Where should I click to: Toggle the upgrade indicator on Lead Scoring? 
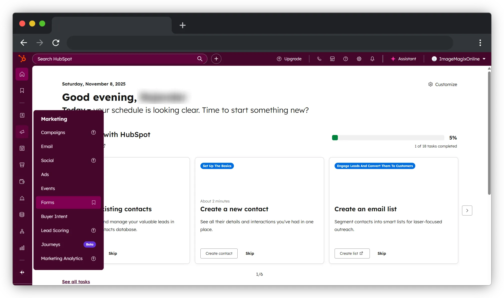click(93, 230)
